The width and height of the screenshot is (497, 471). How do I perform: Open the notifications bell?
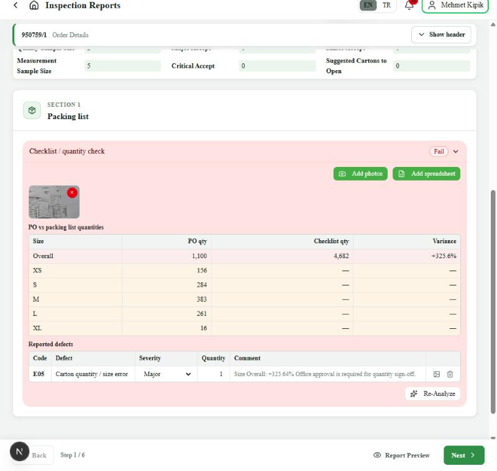[409, 5]
